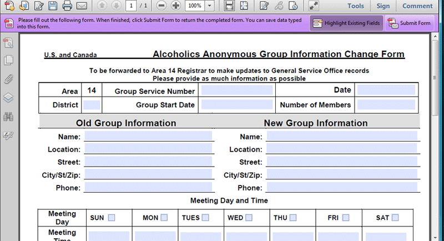This screenshot has width=444, height=241.
Task: Open the Comment pane
Action: (x=417, y=6)
